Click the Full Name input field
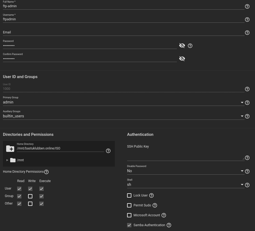Image resolution: width=255 pixels, height=231 pixels. (124, 6)
